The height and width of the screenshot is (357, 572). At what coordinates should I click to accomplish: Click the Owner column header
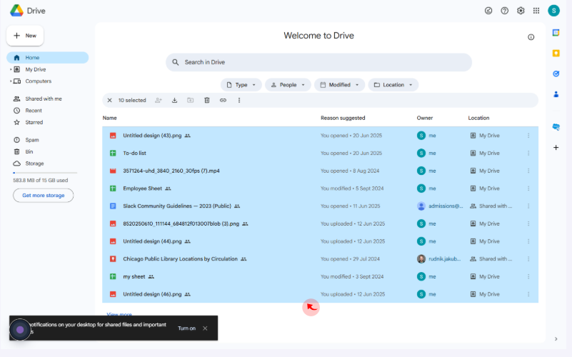pyautogui.click(x=425, y=118)
